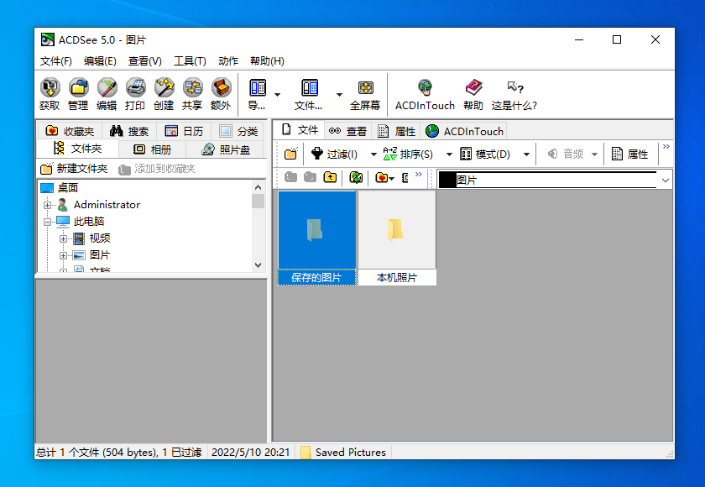
Task: Click the 模式(D) view mode button
Action: tap(485, 154)
